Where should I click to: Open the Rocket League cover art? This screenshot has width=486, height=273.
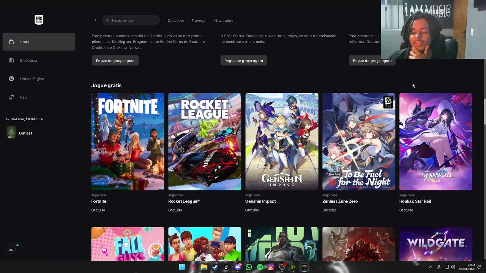point(205,141)
